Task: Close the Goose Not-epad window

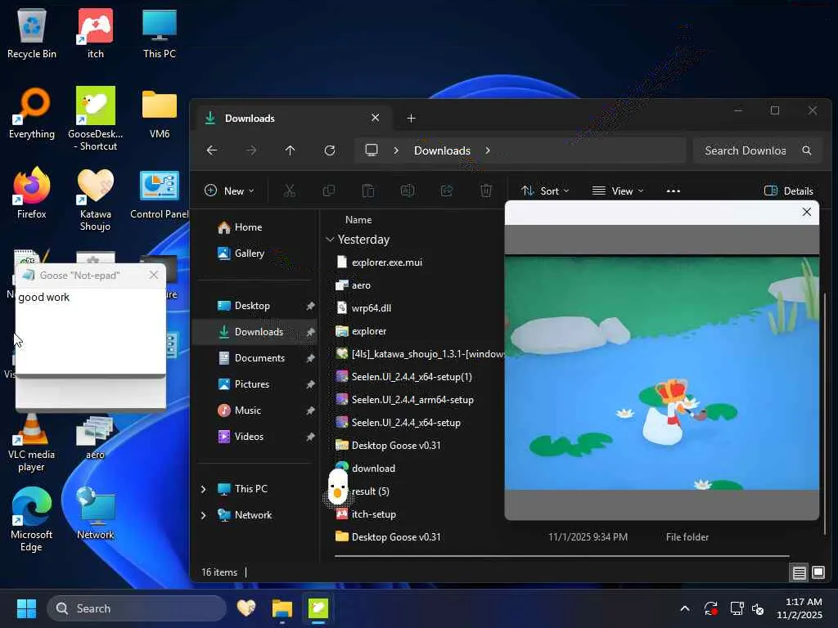Action: pos(154,275)
